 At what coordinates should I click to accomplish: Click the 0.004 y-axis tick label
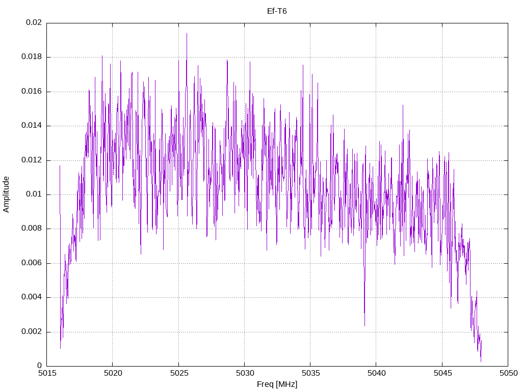point(32,297)
